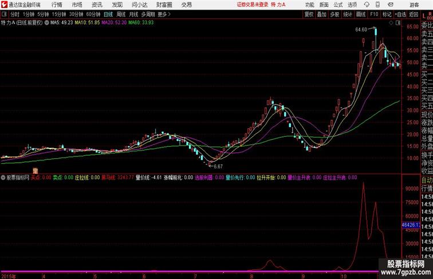Image resolution: width=433 pixels, height=279 pixels.
Task: Click the 通达信 red logo icon
Action: point(4,5)
